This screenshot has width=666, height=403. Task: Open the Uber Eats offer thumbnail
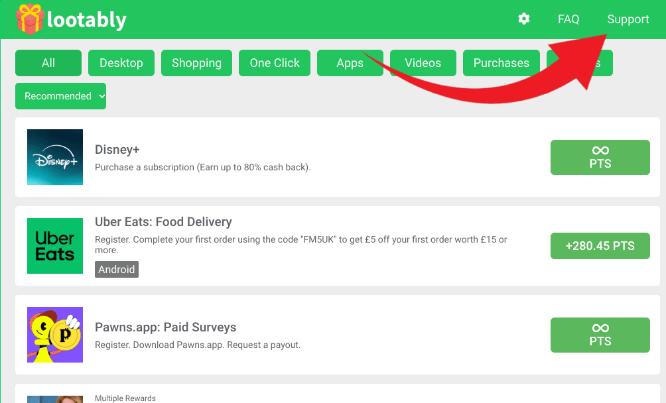[55, 246]
